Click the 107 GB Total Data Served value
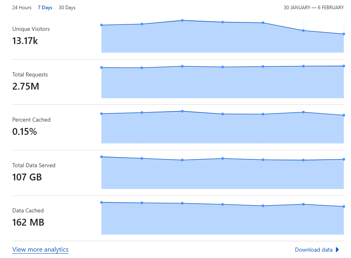This screenshot has width=351, height=258. click(x=27, y=177)
